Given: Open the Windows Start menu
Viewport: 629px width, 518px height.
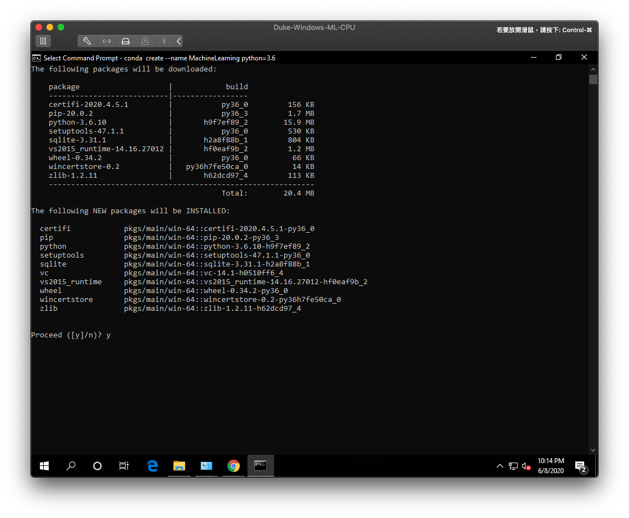Looking at the screenshot, I should coord(44,466).
